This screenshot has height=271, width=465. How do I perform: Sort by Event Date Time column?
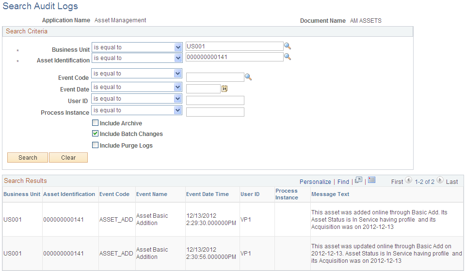click(208, 194)
